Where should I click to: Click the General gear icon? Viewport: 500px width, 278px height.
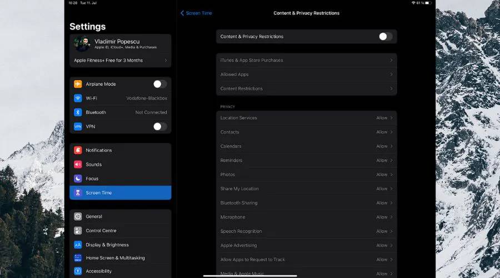tap(78, 216)
